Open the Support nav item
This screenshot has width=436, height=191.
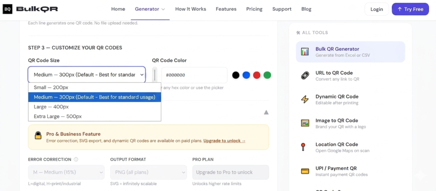click(x=282, y=9)
